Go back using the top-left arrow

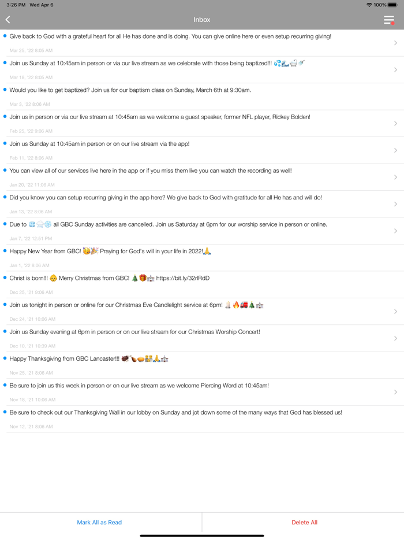pyautogui.click(x=8, y=20)
